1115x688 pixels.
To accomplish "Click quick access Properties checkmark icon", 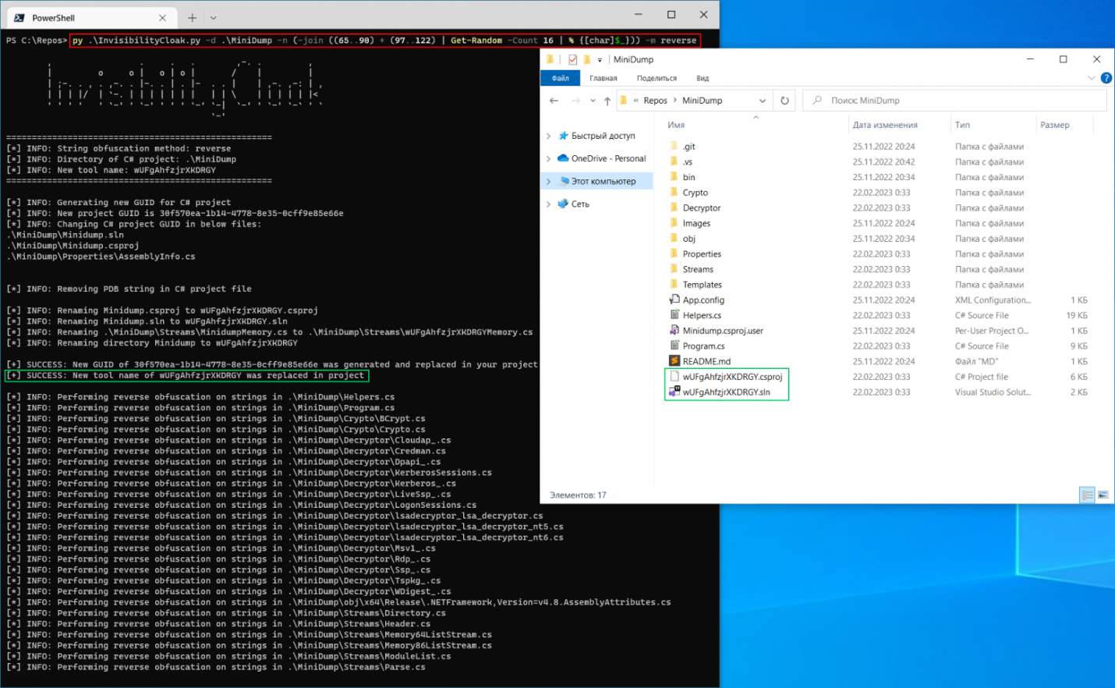I will [572, 59].
